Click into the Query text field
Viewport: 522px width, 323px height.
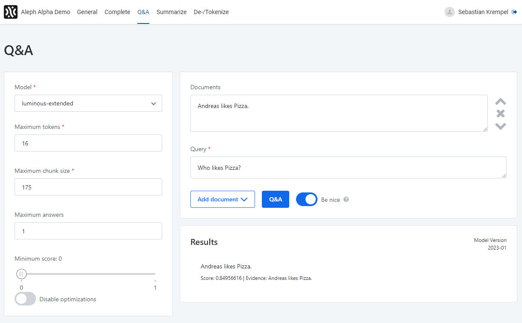coord(348,168)
